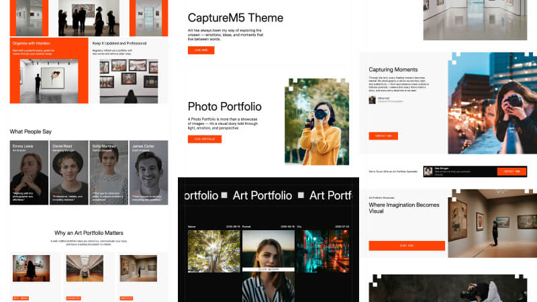Open Emma Lewis testimonial card
The height and width of the screenshot is (302, 537).
(x=29, y=172)
